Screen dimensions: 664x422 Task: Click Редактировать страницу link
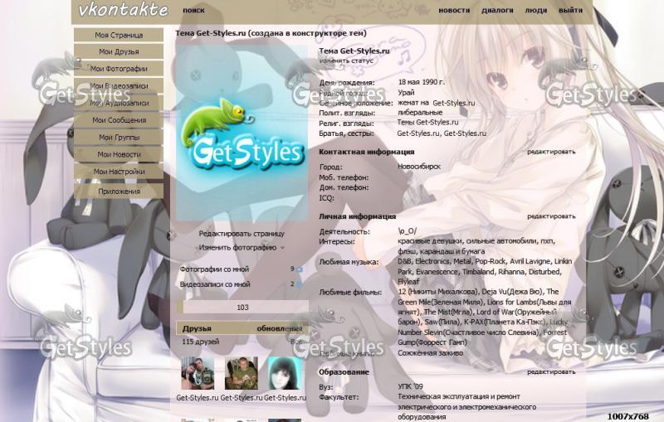242,234
